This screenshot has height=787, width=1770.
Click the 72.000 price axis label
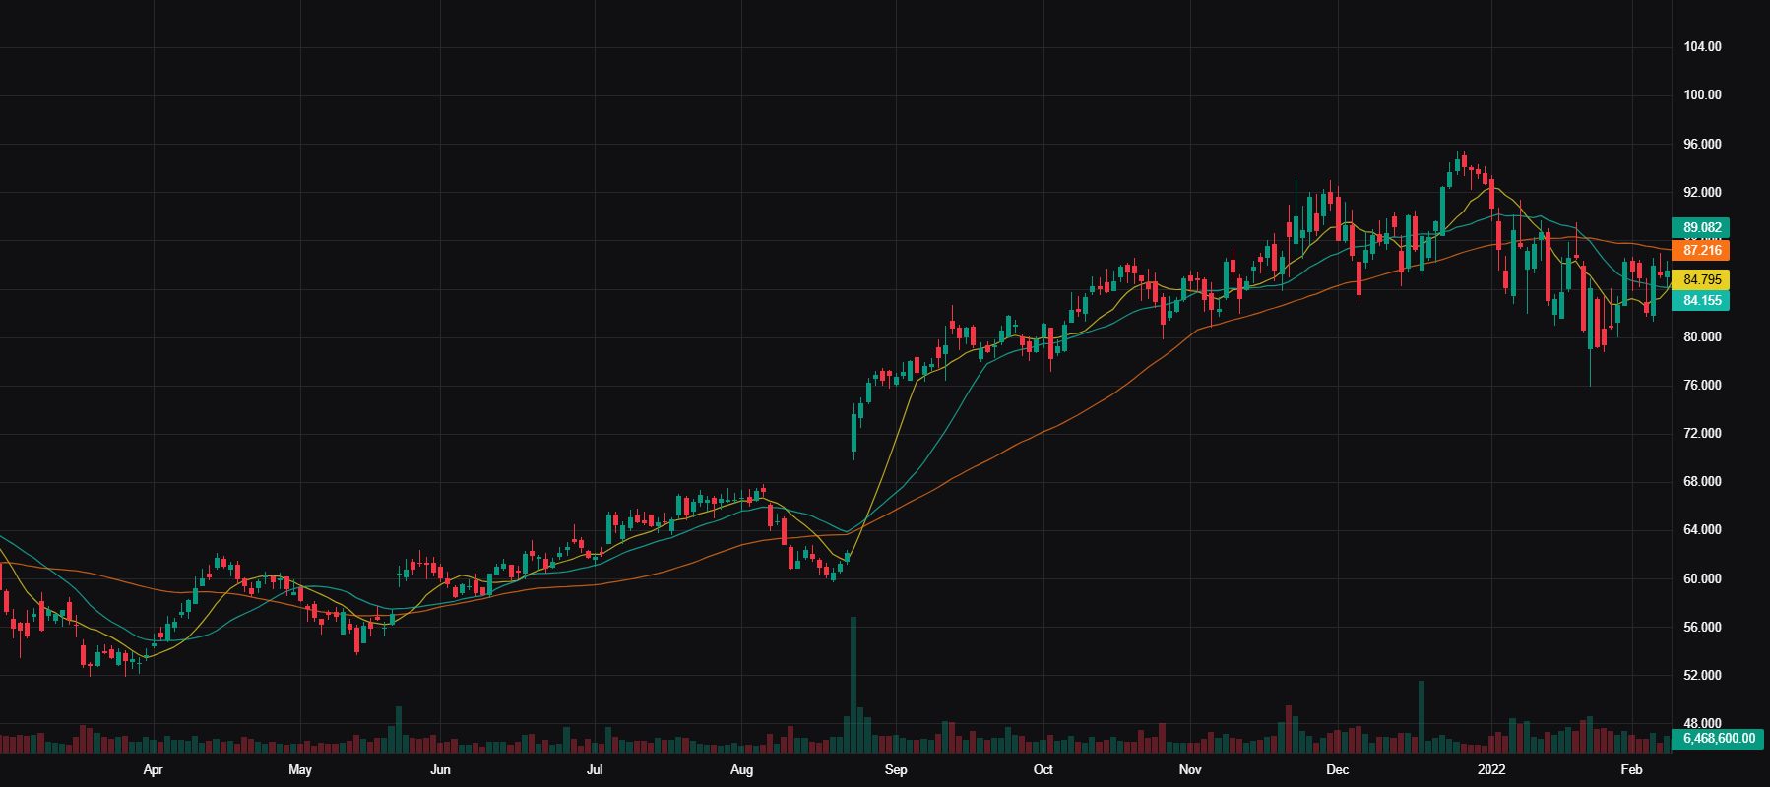pos(1702,433)
